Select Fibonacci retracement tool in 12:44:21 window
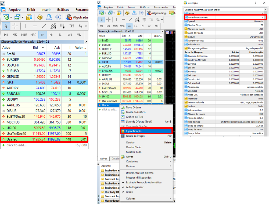The height and width of the screenshot is (207, 269). pyautogui.click(x=62, y=26)
